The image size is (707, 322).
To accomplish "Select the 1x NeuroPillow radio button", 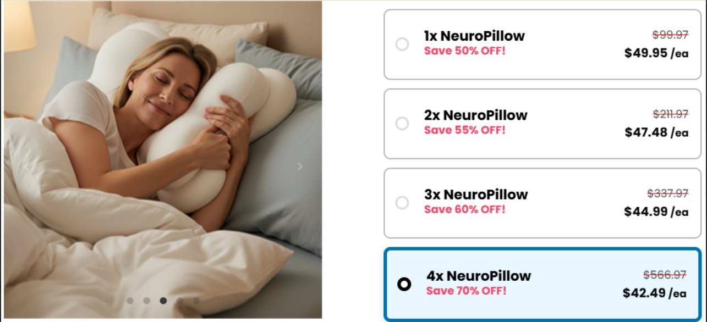I will [x=402, y=44].
